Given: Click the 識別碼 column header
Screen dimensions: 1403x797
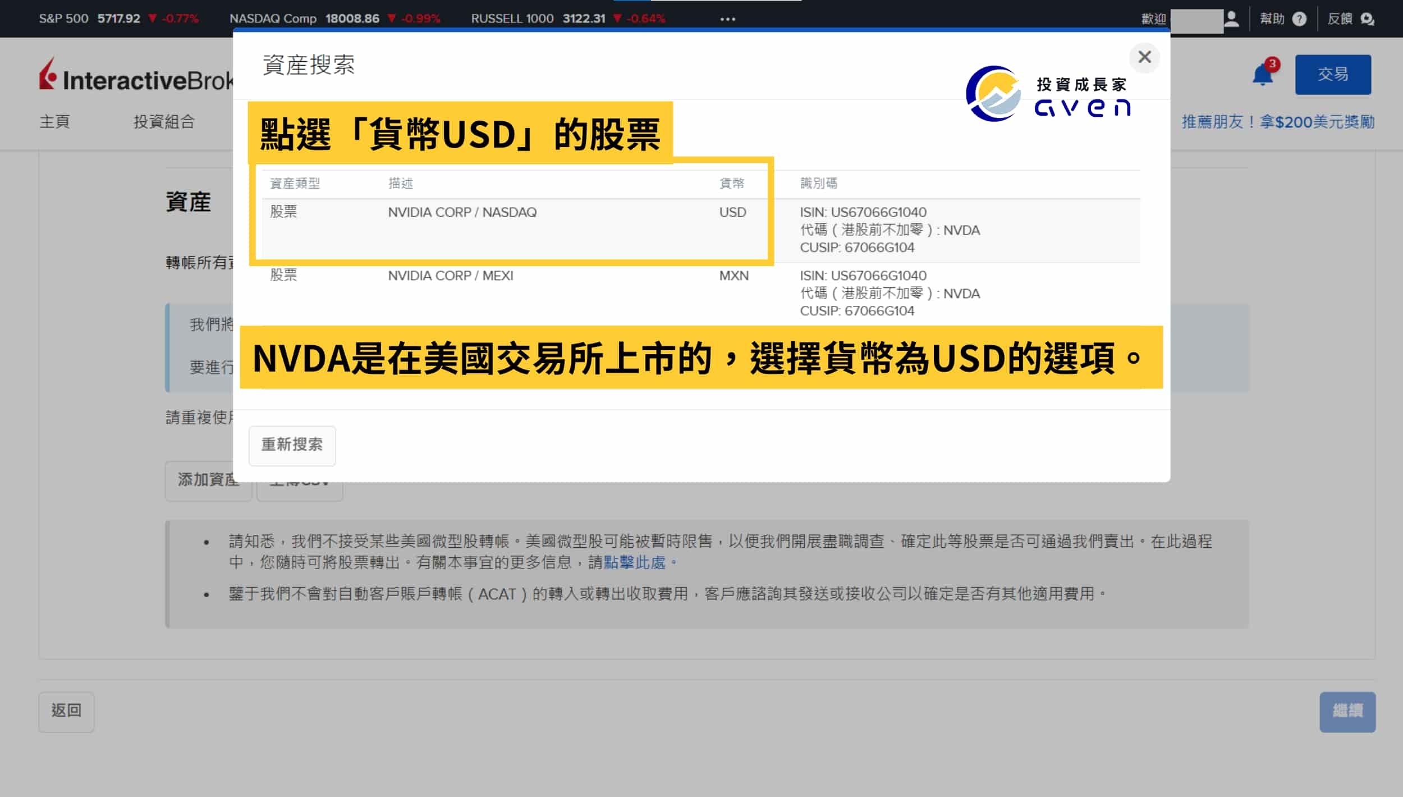Looking at the screenshot, I should point(819,183).
